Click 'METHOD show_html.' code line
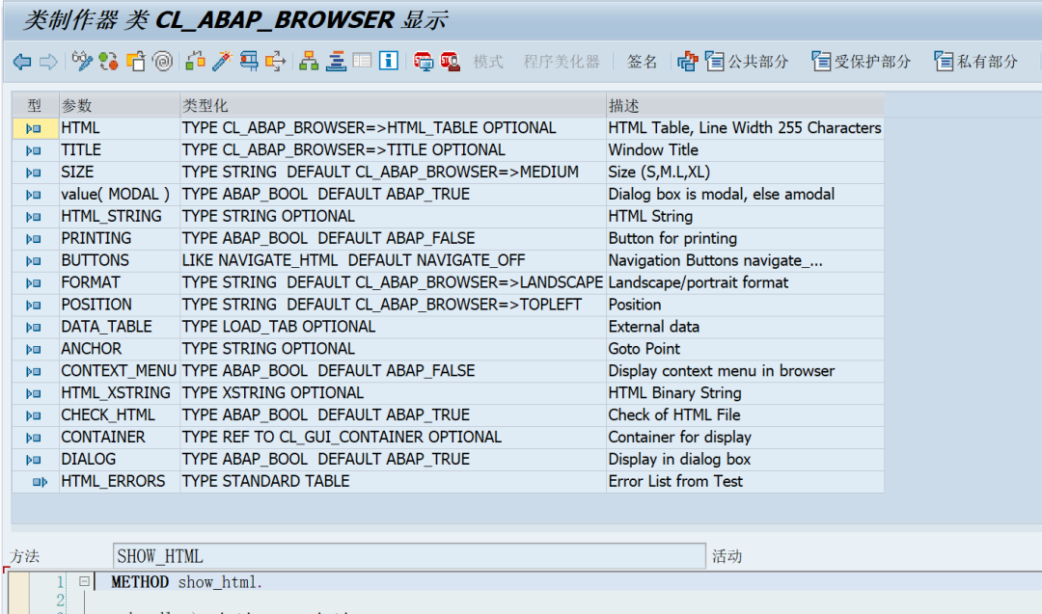This screenshot has width=1042, height=614. pos(187,582)
